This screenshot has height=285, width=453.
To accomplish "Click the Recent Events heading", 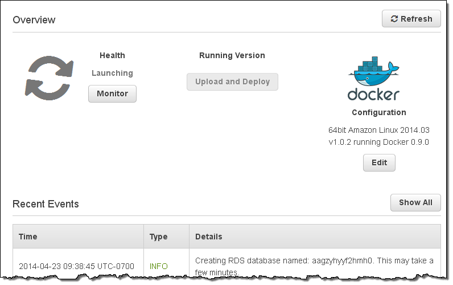I will click(46, 204).
